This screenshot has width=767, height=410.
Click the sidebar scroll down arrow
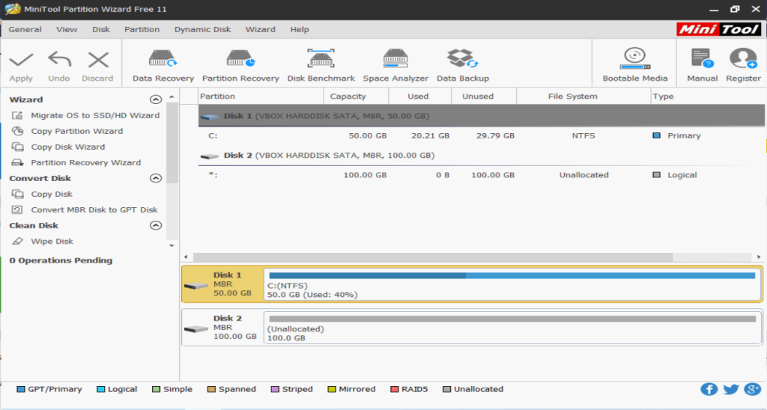pyautogui.click(x=172, y=246)
